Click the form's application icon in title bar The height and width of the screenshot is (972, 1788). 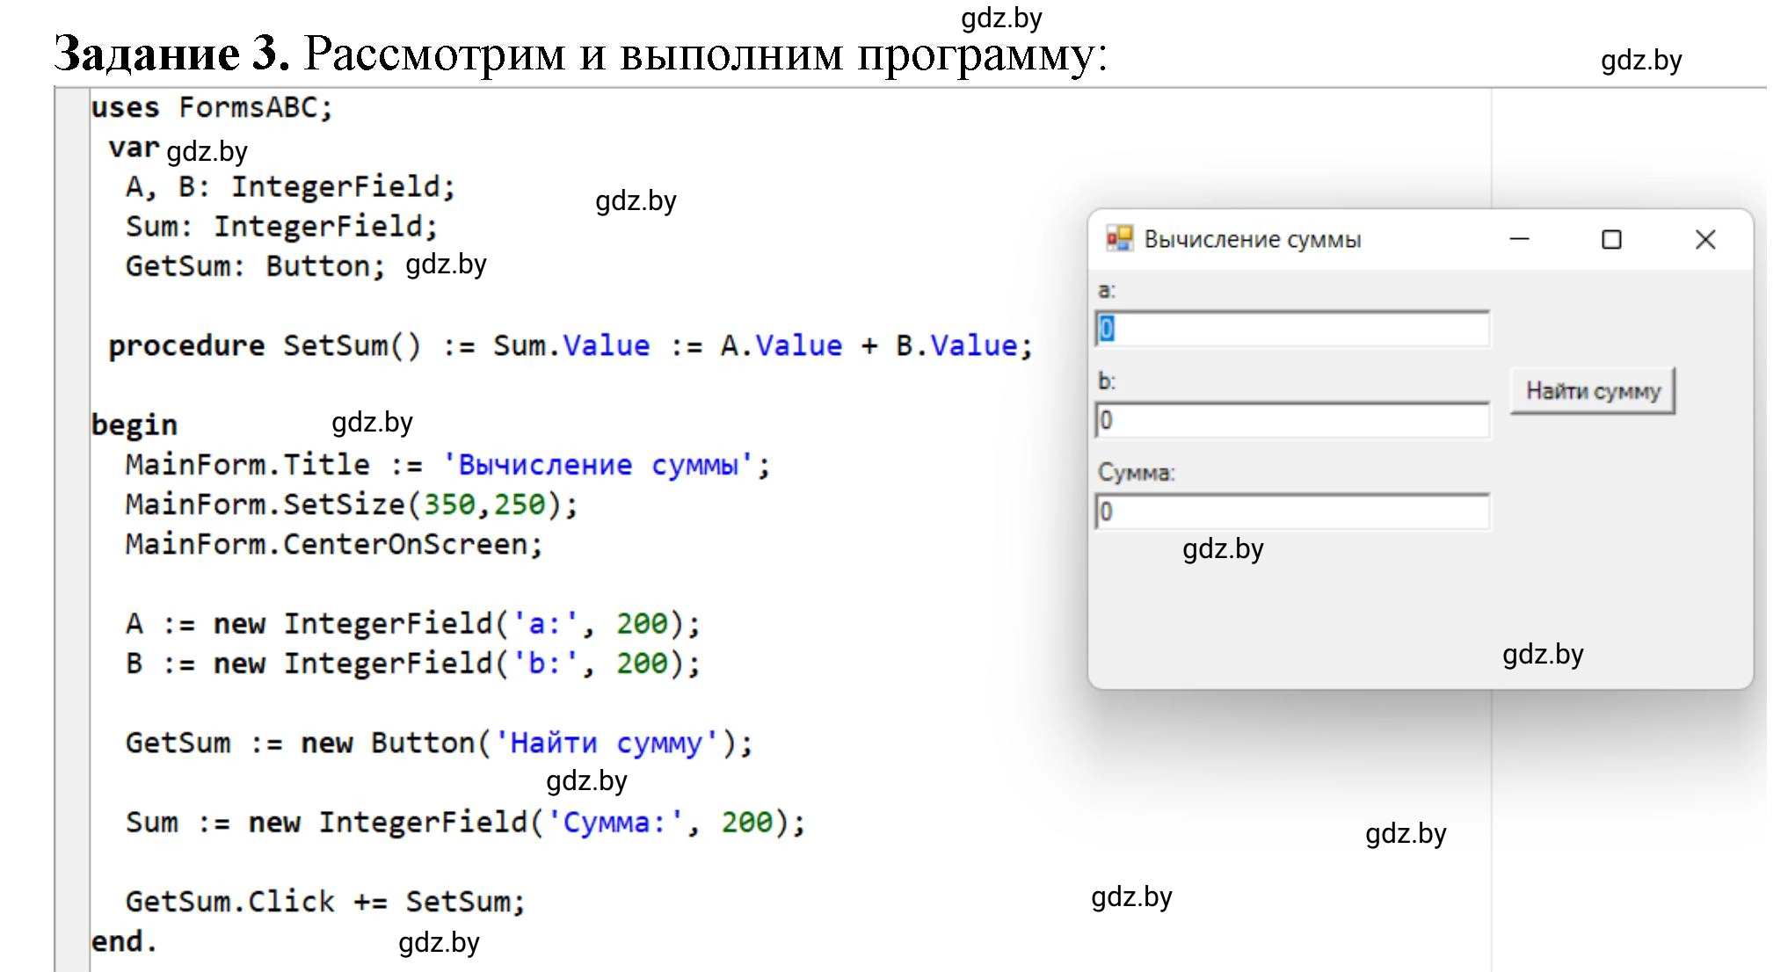(x=1119, y=239)
